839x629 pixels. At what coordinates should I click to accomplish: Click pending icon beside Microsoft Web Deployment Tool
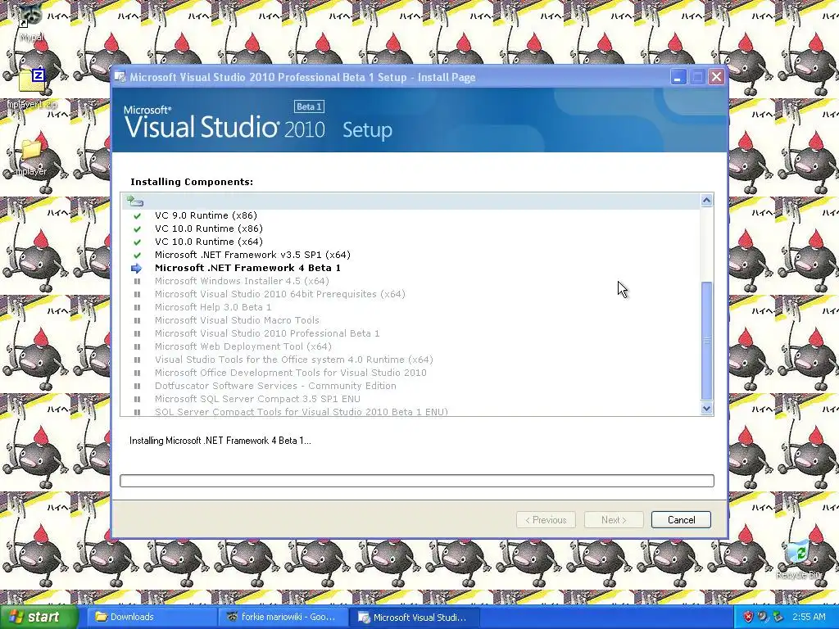click(137, 346)
